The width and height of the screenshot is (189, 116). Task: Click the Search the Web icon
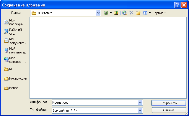coord(125,13)
